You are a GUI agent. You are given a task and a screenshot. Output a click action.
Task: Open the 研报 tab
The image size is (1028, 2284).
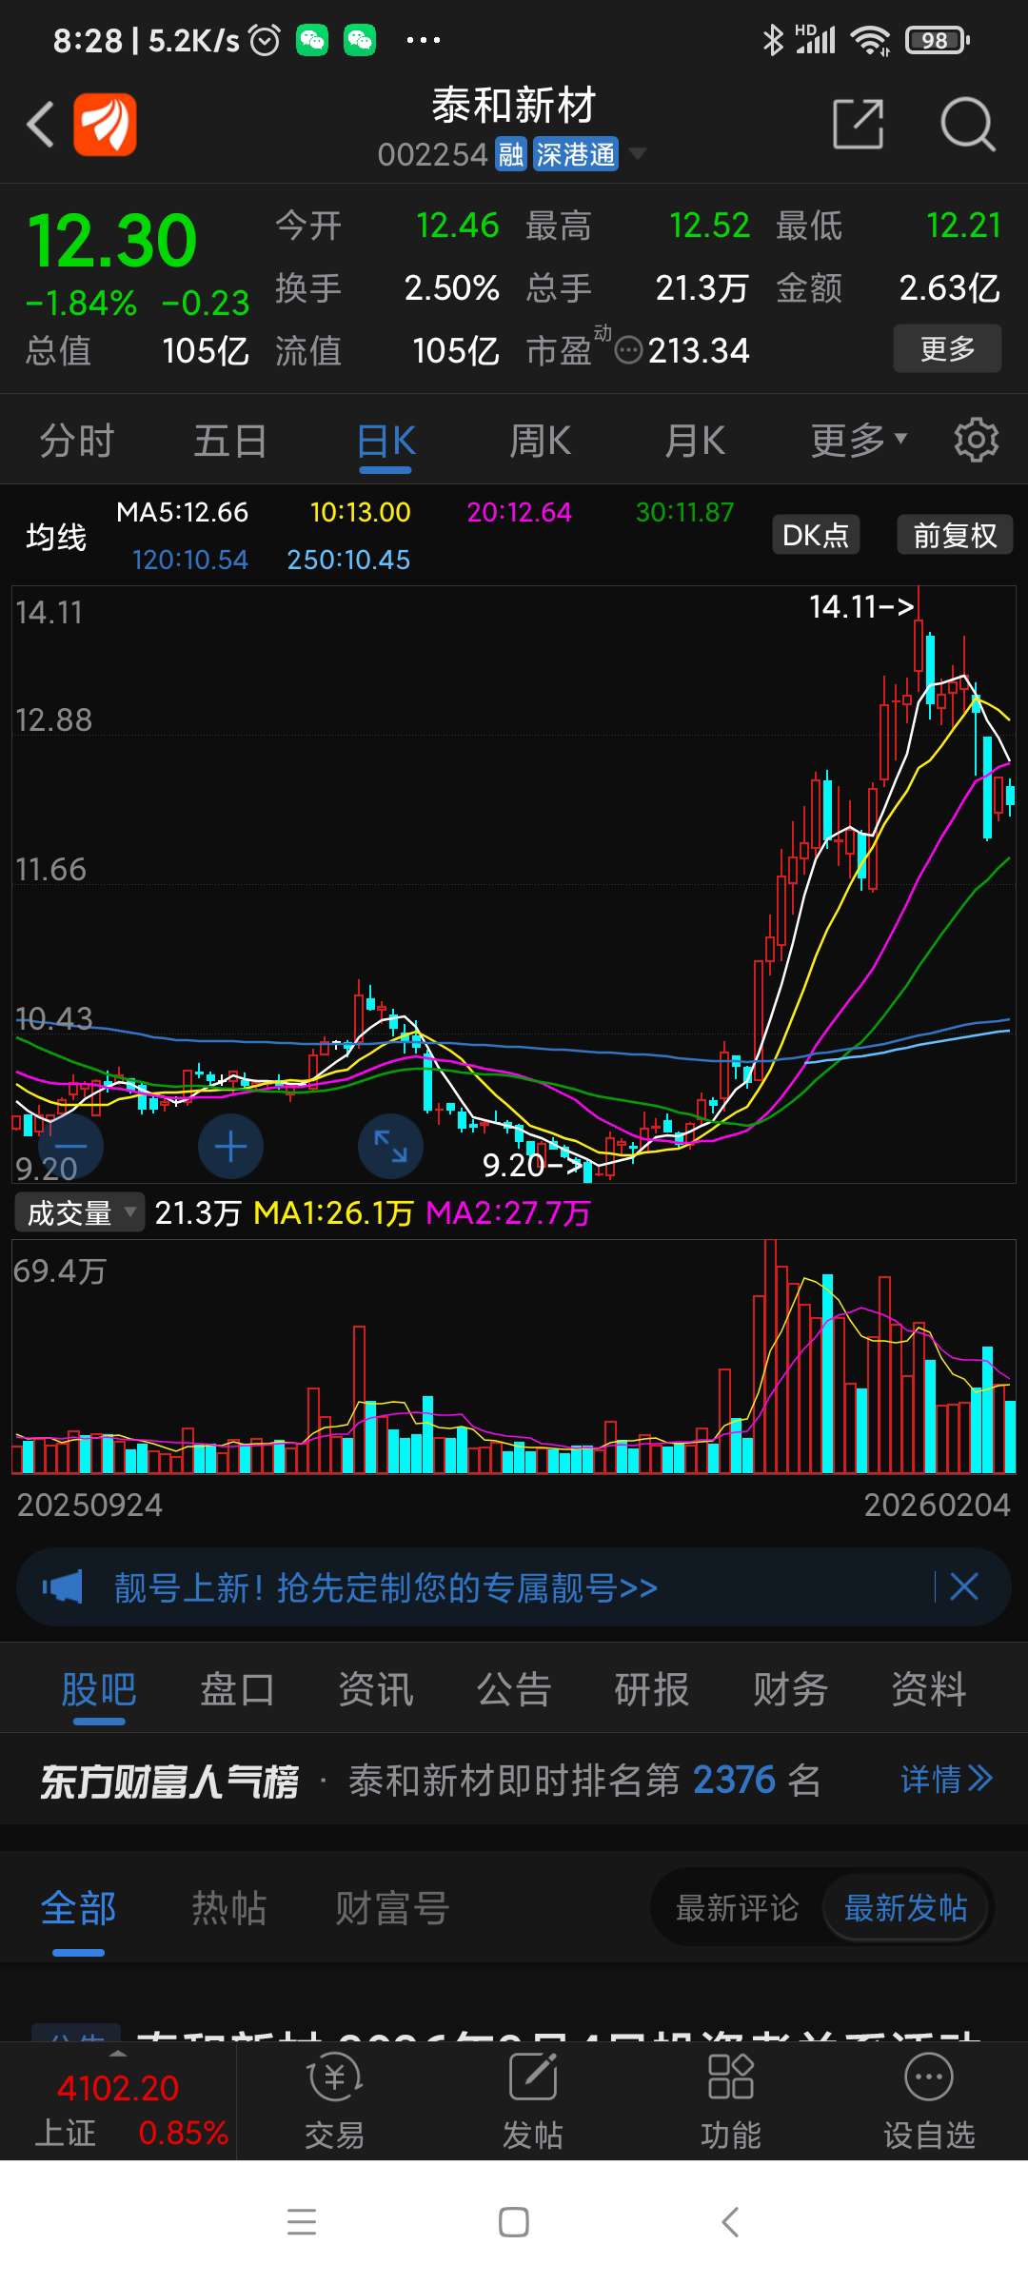click(652, 1690)
